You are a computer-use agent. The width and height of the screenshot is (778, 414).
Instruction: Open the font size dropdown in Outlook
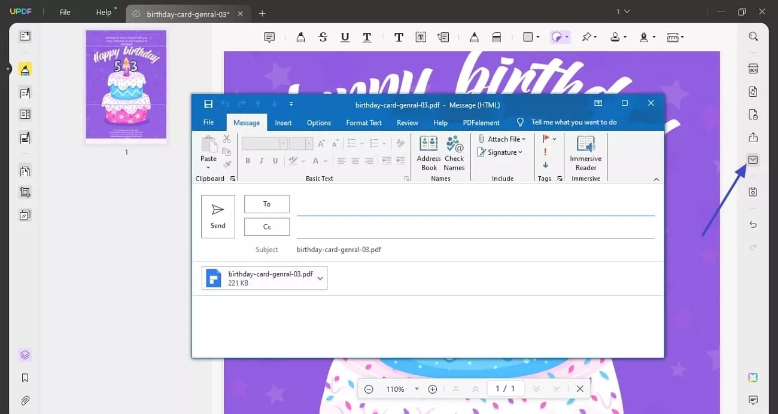point(309,143)
